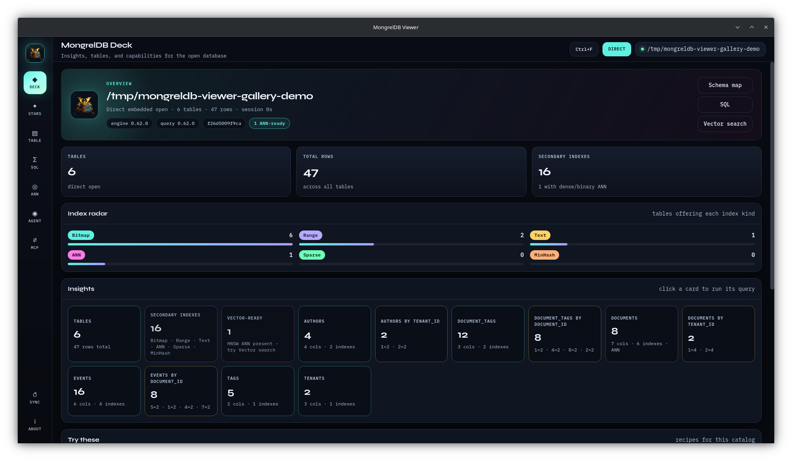Open the Events by document_id card
This screenshot has width=792, height=461.
click(x=181, y=391)
